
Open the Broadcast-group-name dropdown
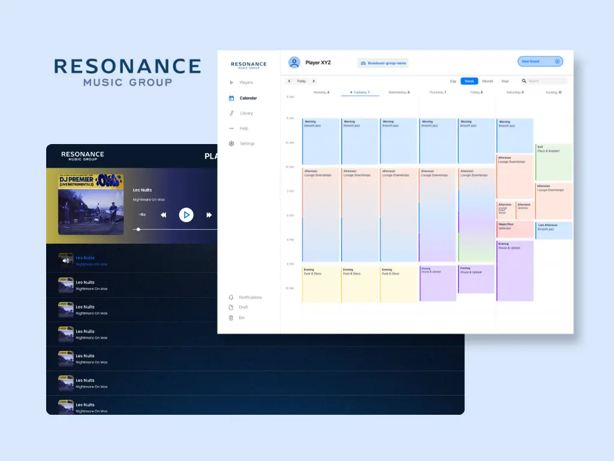(x=384, y=63)
